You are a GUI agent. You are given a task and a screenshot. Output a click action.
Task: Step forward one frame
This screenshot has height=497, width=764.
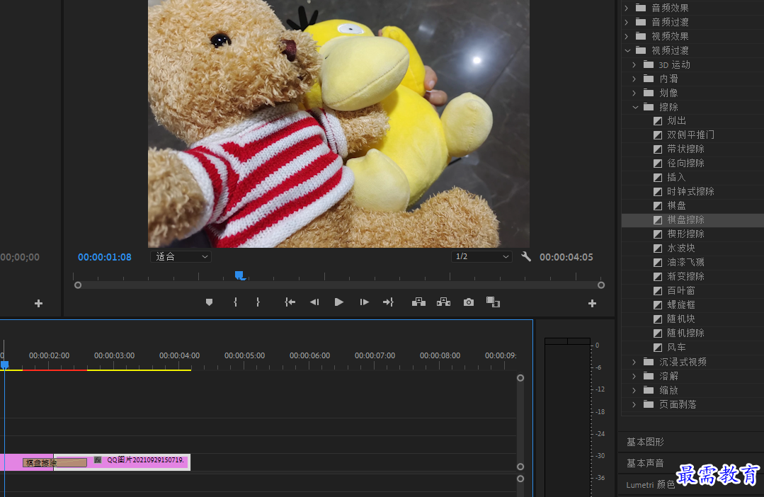(364, 302)
